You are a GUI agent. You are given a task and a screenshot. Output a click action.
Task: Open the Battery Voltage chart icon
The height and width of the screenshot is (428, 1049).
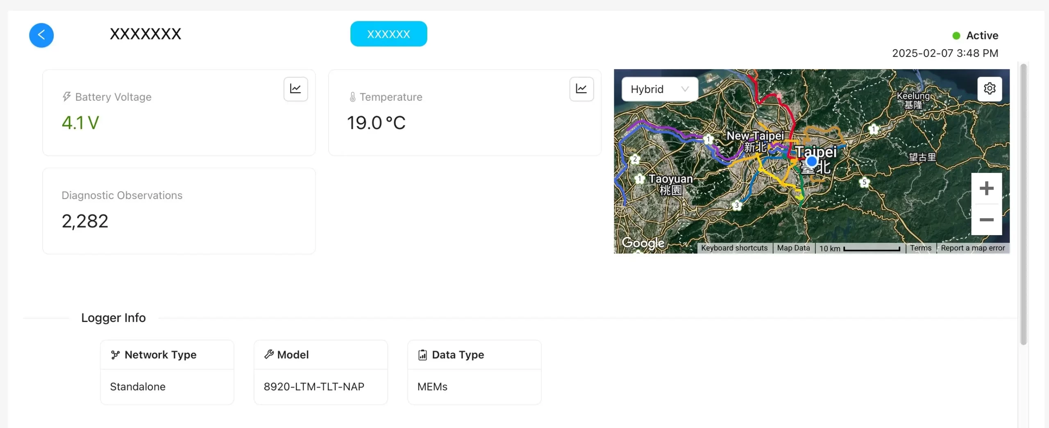tap(295, 89)
